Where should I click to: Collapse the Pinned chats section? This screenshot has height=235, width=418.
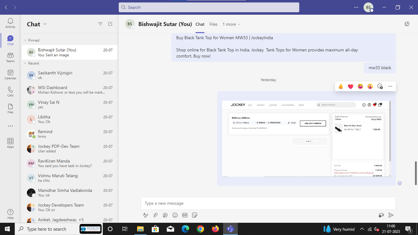(x=25, y=40)
